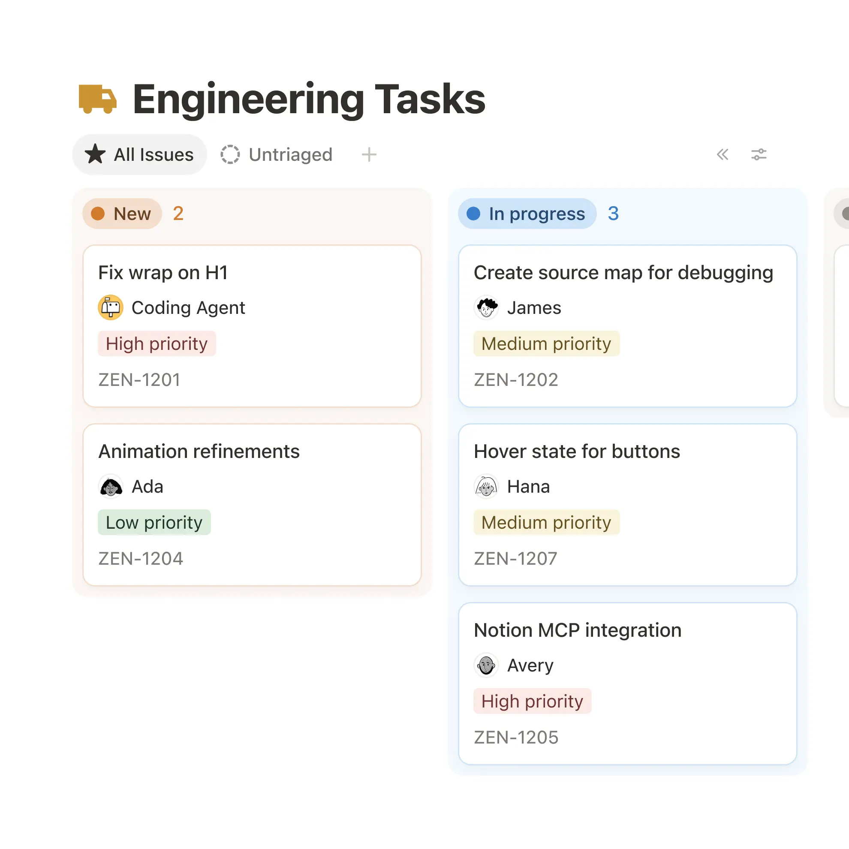Open the All Issues tab
This screenshot has width=849, height=849.
139,155
